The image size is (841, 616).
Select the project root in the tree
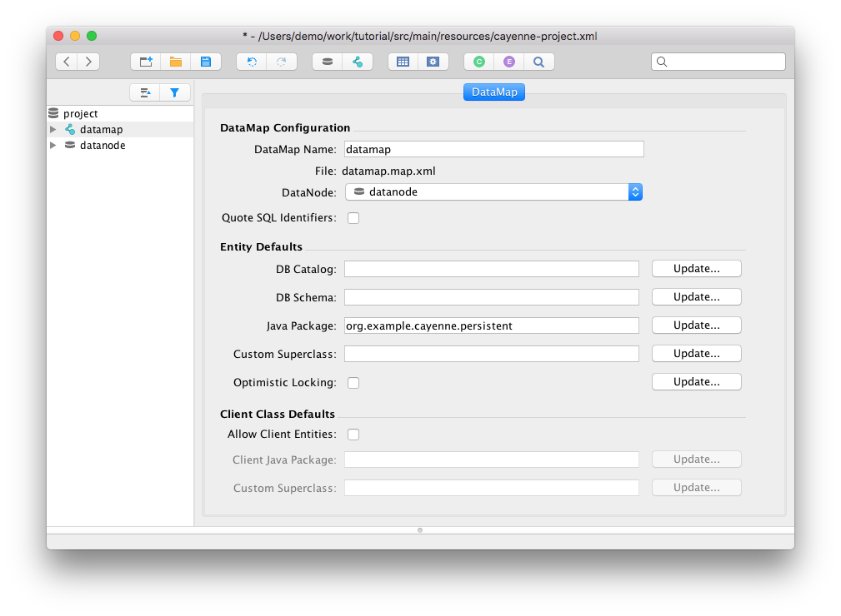(80, 114)
